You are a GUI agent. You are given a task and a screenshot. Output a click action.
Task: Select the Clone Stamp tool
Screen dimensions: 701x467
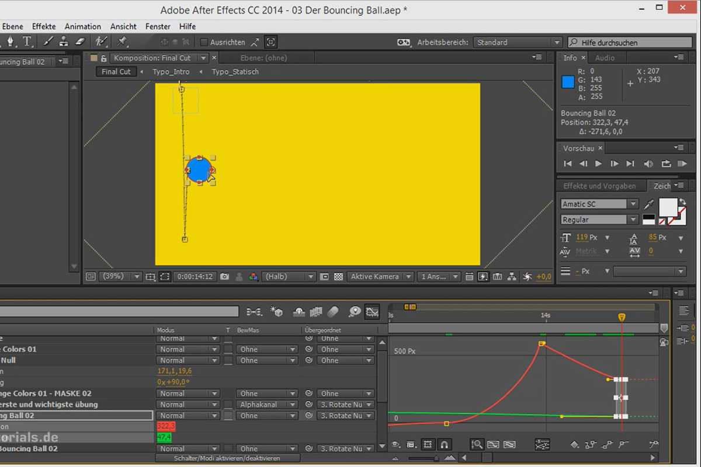pos(64,42)
